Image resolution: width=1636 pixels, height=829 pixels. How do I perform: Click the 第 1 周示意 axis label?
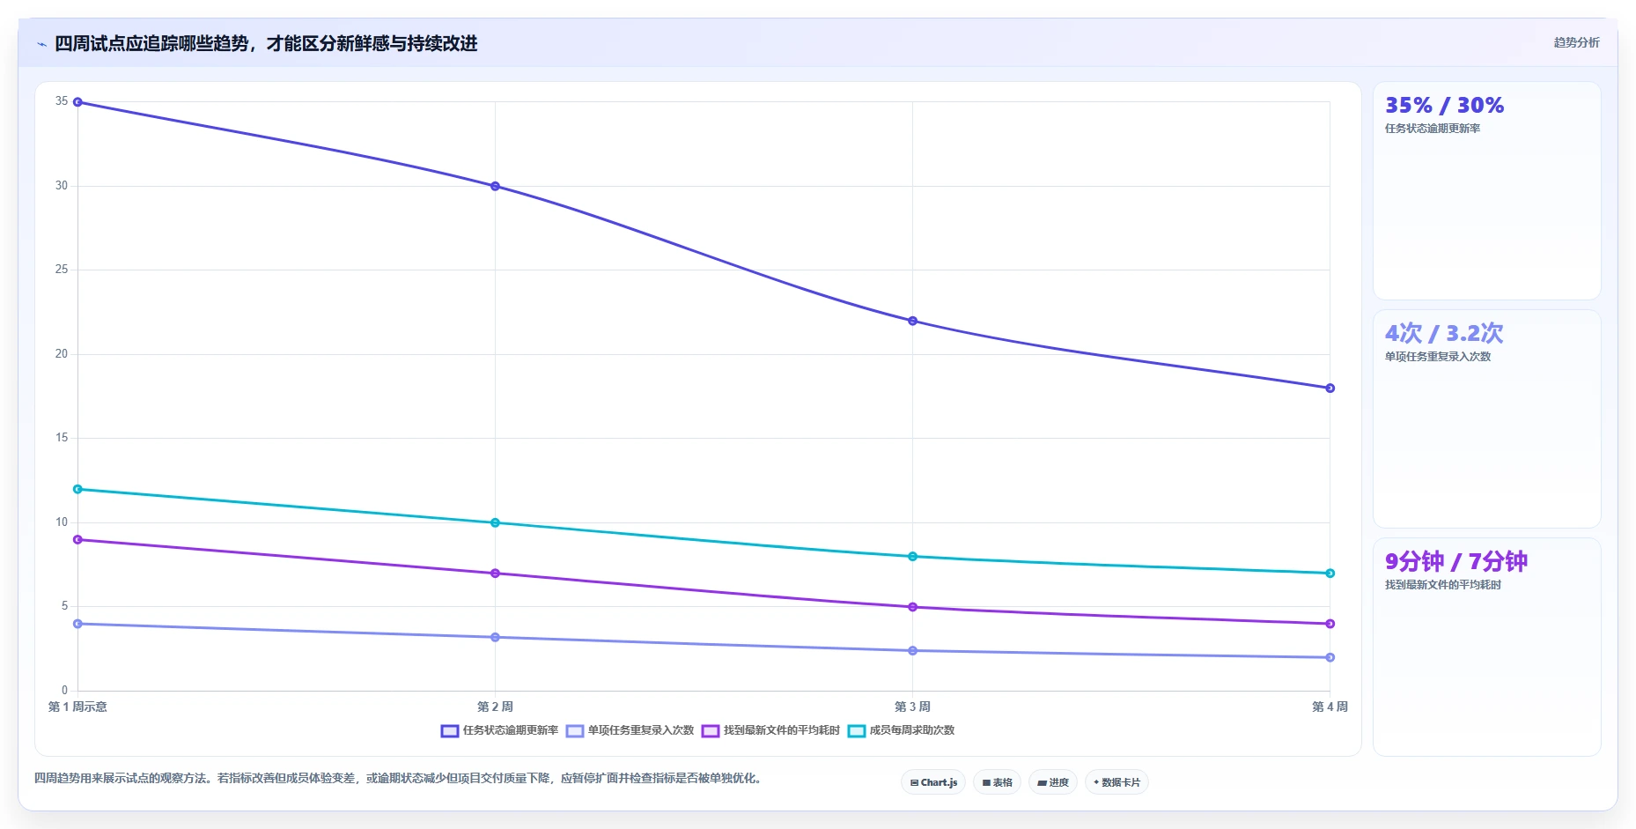click(x=77, y=707)
